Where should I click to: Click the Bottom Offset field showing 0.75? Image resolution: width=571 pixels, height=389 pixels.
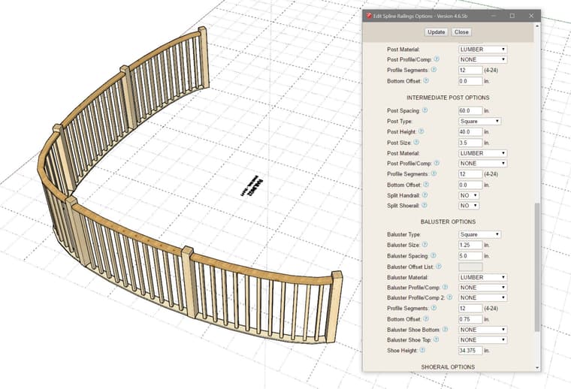(x=470, y=319)
